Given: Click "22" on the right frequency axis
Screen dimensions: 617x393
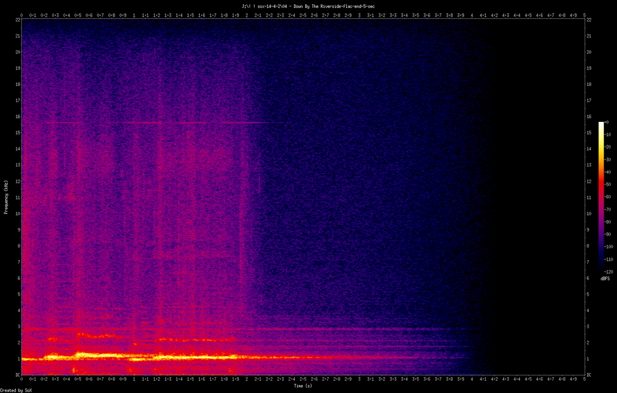Looking at the screenshot, I should (x=588, y=20).
